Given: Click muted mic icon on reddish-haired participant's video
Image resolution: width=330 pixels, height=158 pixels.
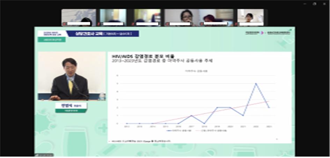Looking at the screenshot, I should pyautogui.click(x=201, y=24).
